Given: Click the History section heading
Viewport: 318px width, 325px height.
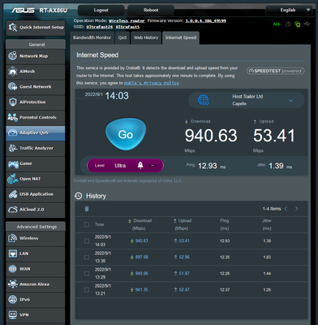Looking at the screenshot, I should (x=96, y=196).
